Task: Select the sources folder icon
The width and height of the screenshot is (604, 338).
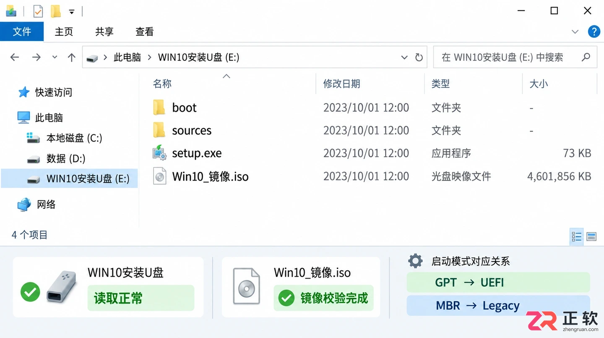Action: point(159,131)
